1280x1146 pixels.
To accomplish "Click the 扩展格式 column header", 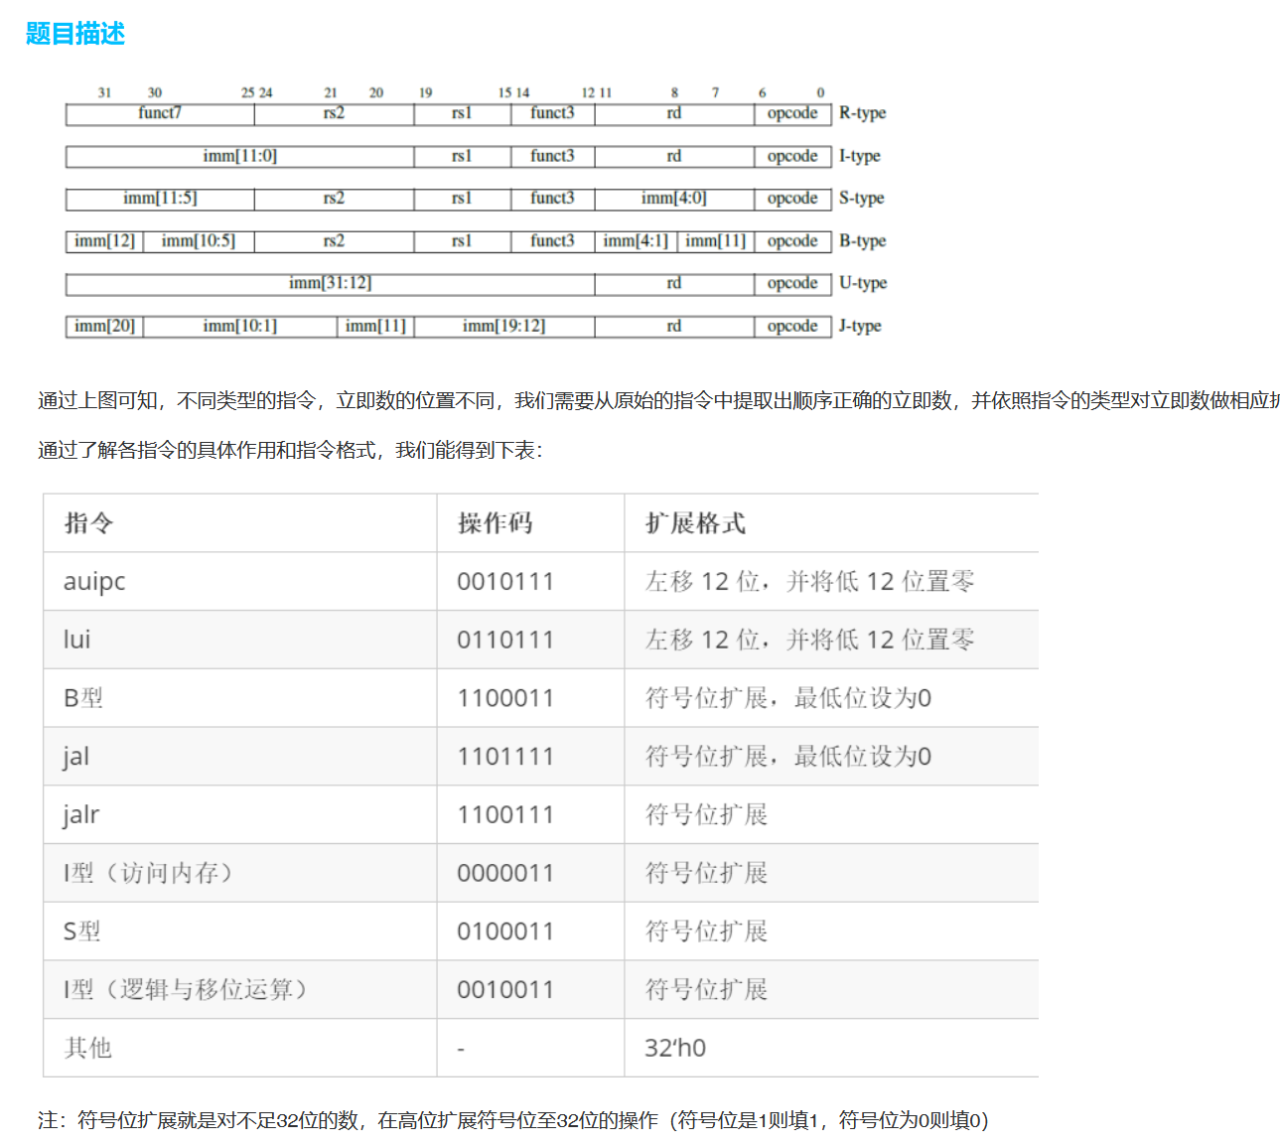I will pos(695,523).
